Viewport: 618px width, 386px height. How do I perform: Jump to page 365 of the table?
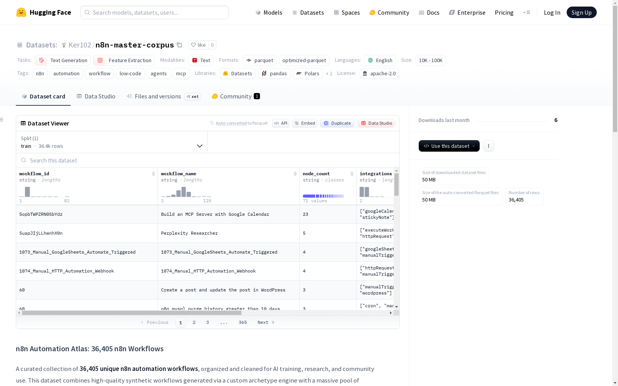[243, 322]
